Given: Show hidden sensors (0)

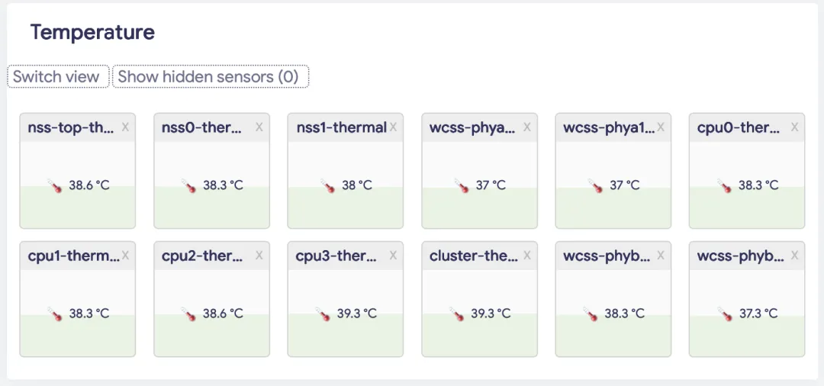Looking at the screenshot, I should [x=210, y=77].
